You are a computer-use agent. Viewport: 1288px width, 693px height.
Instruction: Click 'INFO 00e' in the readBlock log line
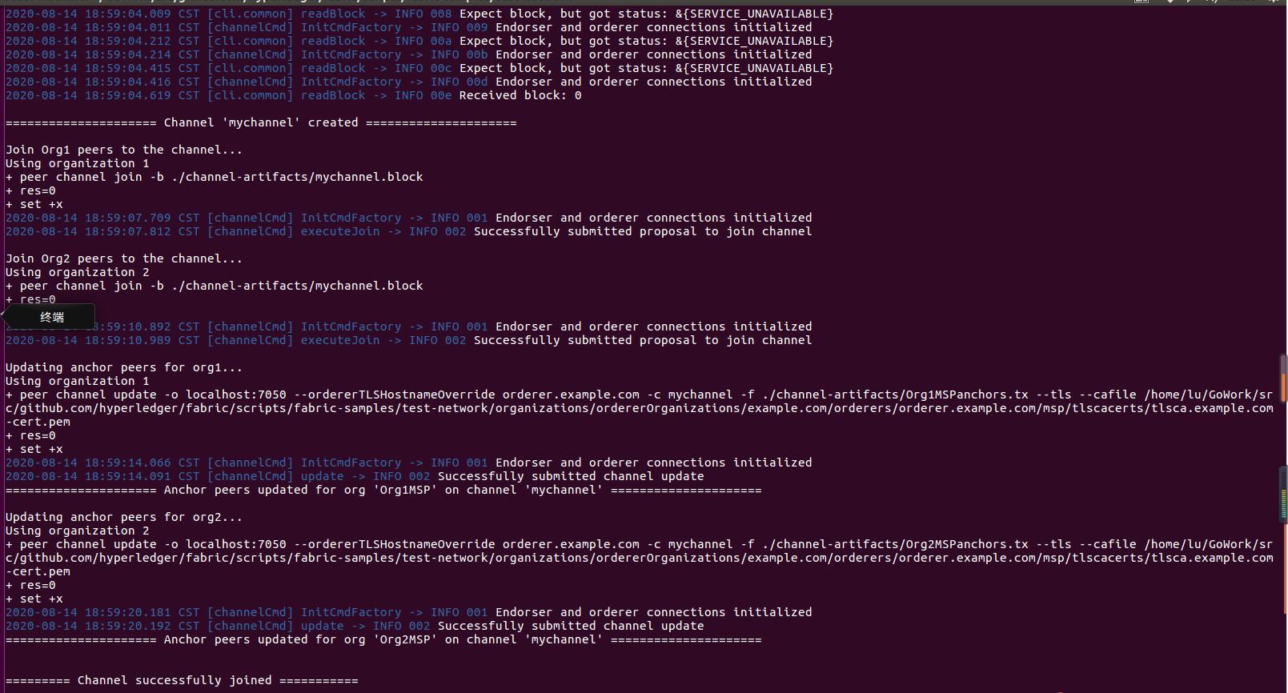coord(423,95)
